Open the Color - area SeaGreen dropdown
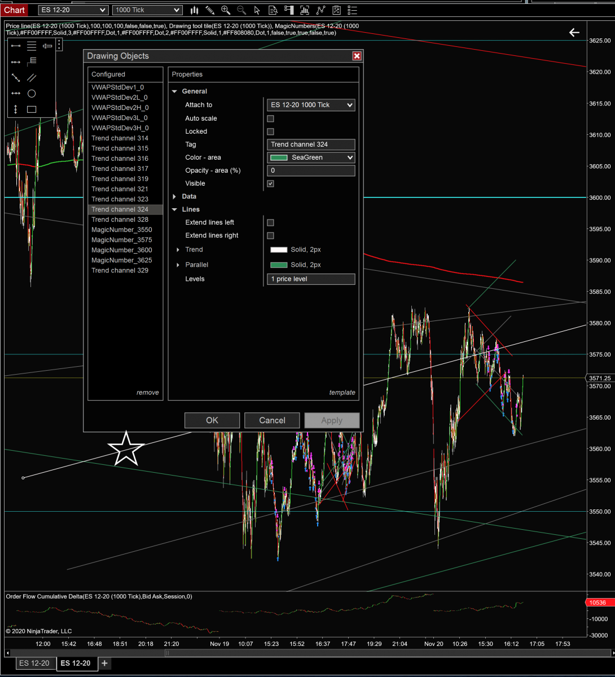The image size is (615, 677). (311, 157)
